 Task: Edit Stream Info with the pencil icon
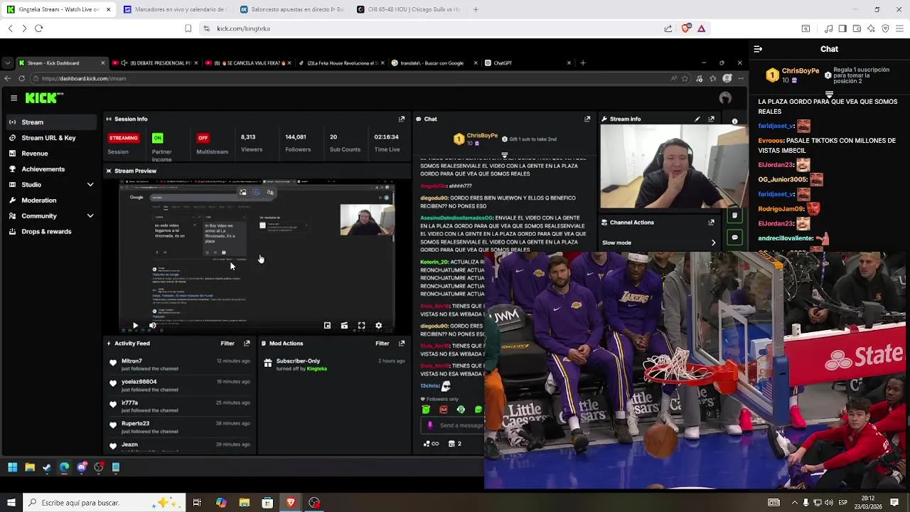[x=697, y=119]
